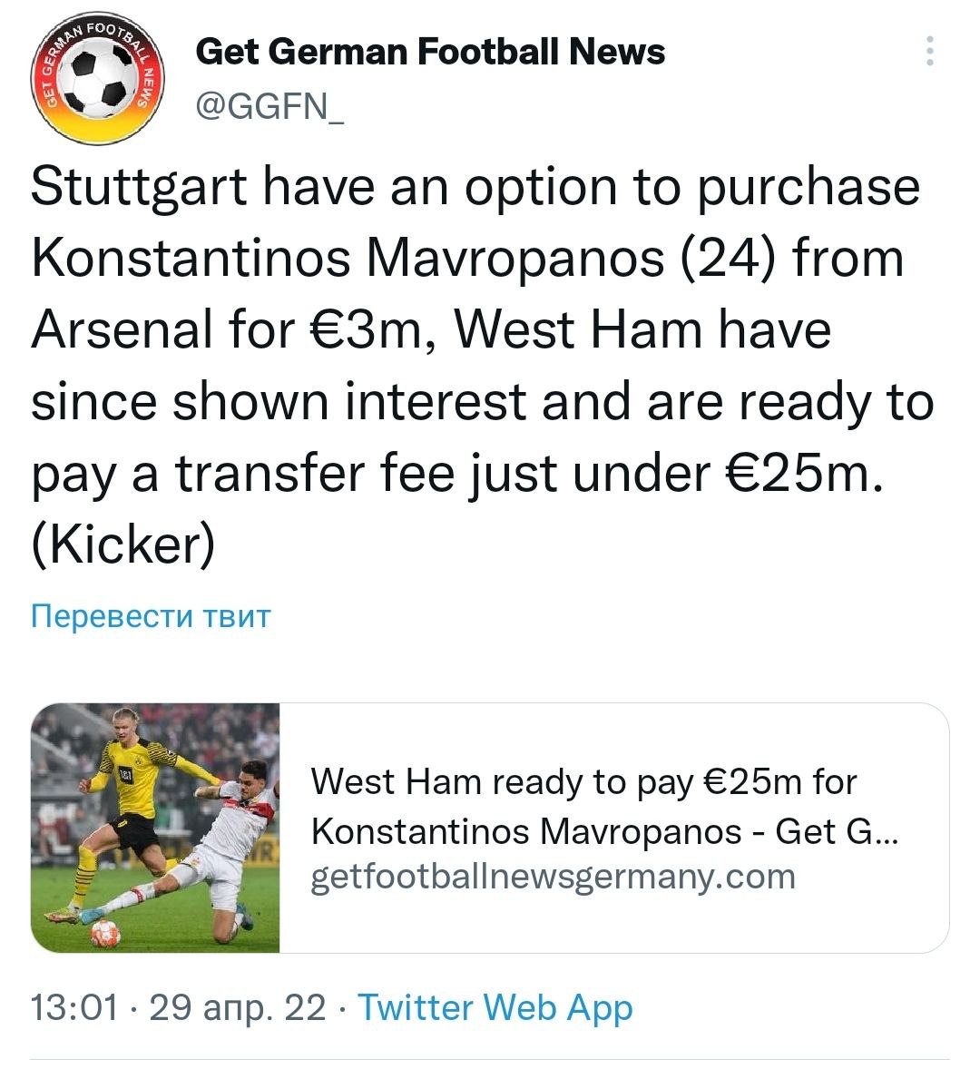The width and height of the screenshot is (980, 1069).
Task: Click the "€3m" option price in tweet
Action: [359, 329]
